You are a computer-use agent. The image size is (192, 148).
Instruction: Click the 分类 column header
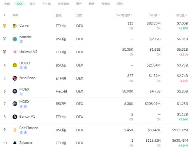coord(79,15)
